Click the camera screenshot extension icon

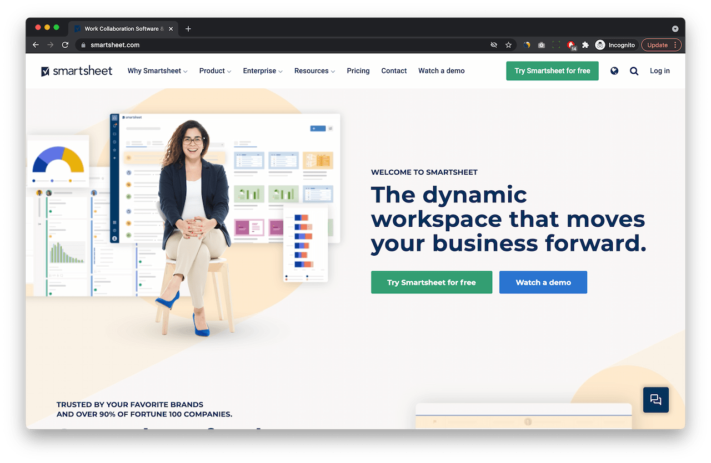pos(541,45)
